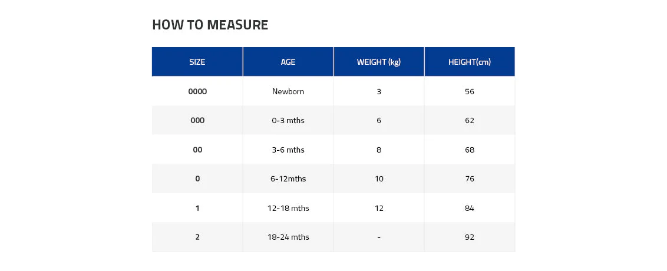Click the HOW TO MEASURE heading
The image size is (667, 271).
[210, 25]
